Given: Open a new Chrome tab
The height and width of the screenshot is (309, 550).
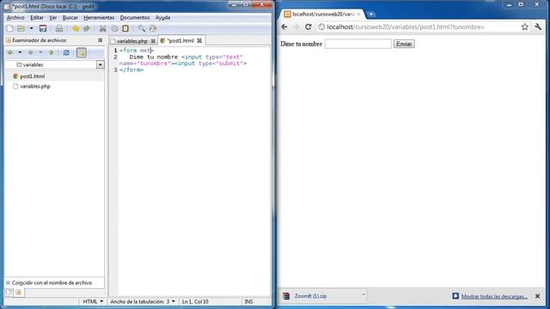Looking at the screenshot, I should [370, 14].
